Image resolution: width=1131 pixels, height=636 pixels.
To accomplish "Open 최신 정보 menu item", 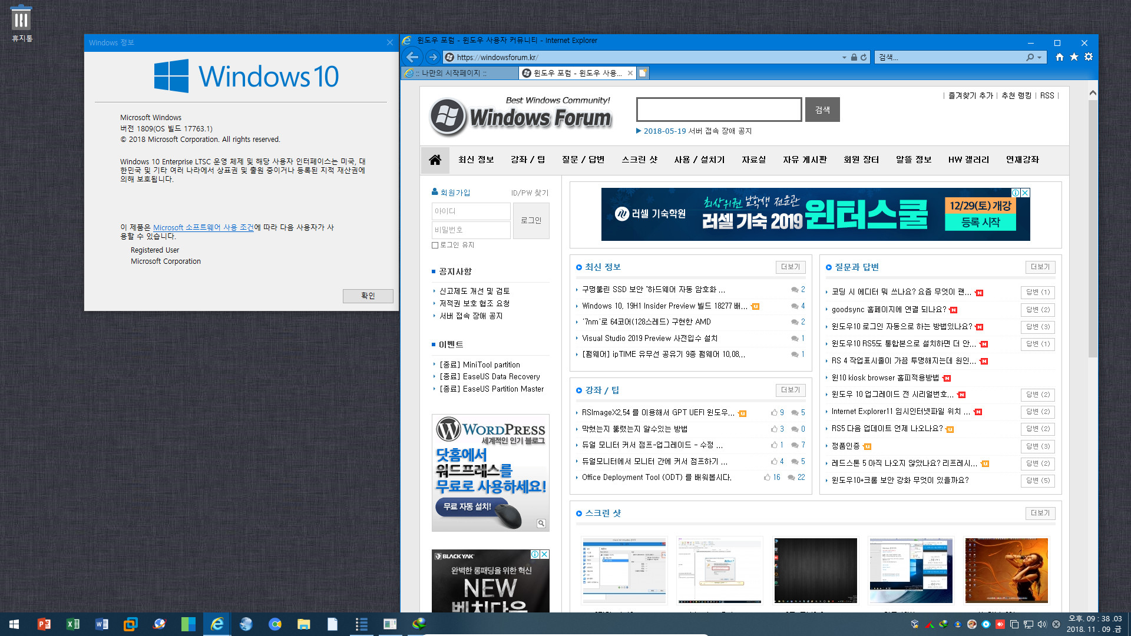I will 476,160.
